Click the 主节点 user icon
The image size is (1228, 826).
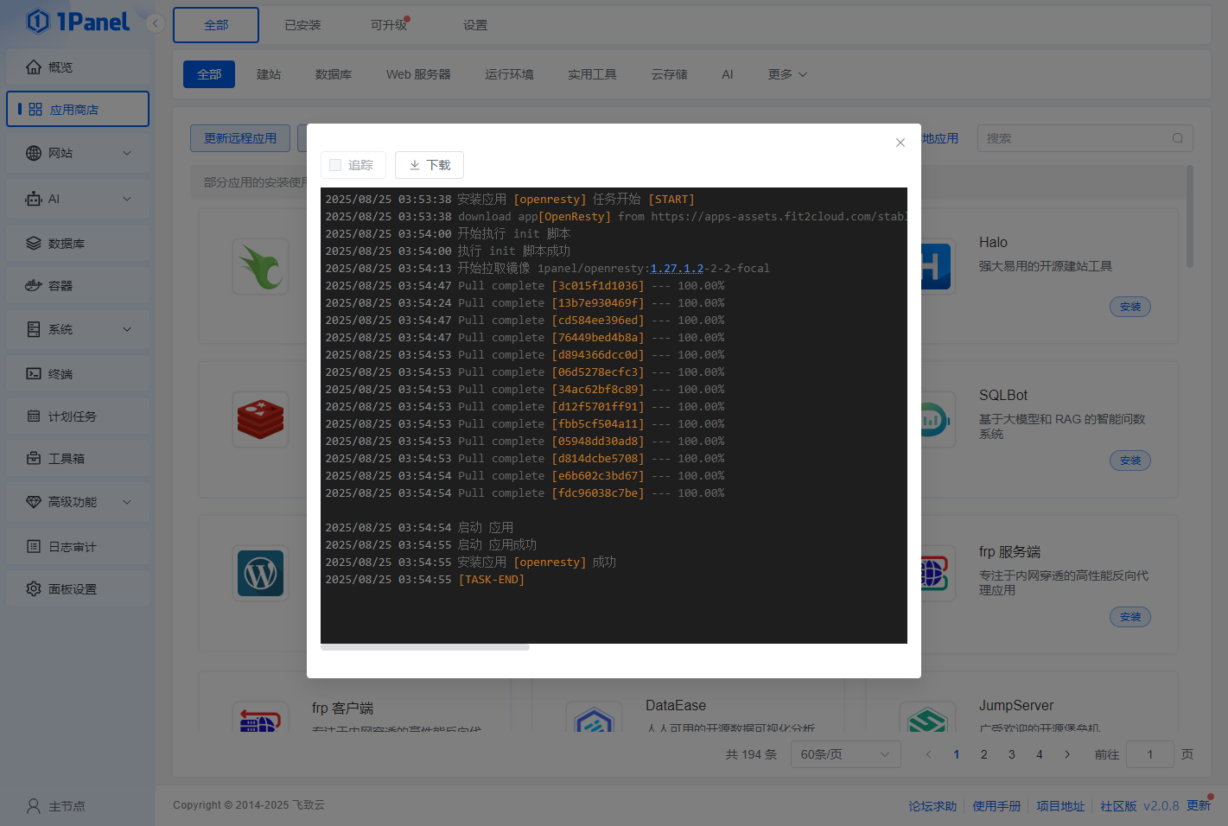tap(34, 806)
